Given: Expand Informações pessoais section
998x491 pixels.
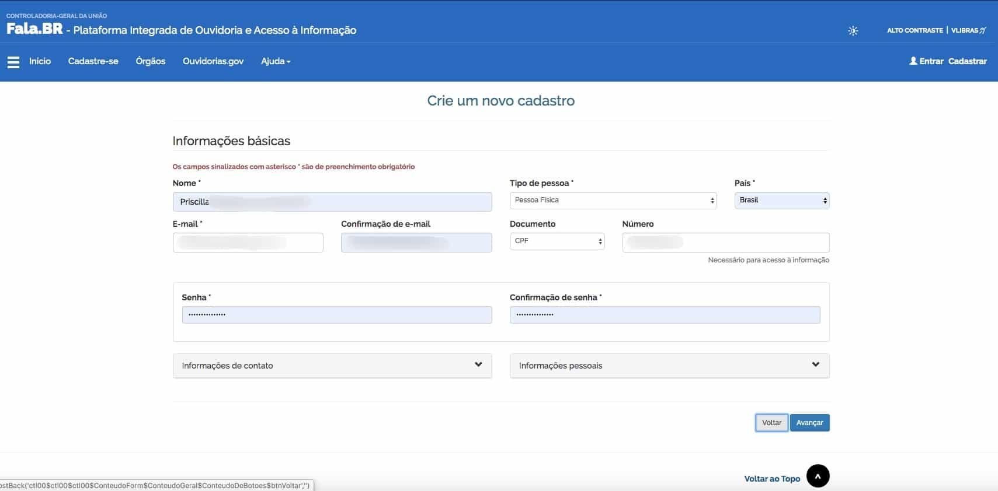Looking at the screenshot, I should pos(669,366).
